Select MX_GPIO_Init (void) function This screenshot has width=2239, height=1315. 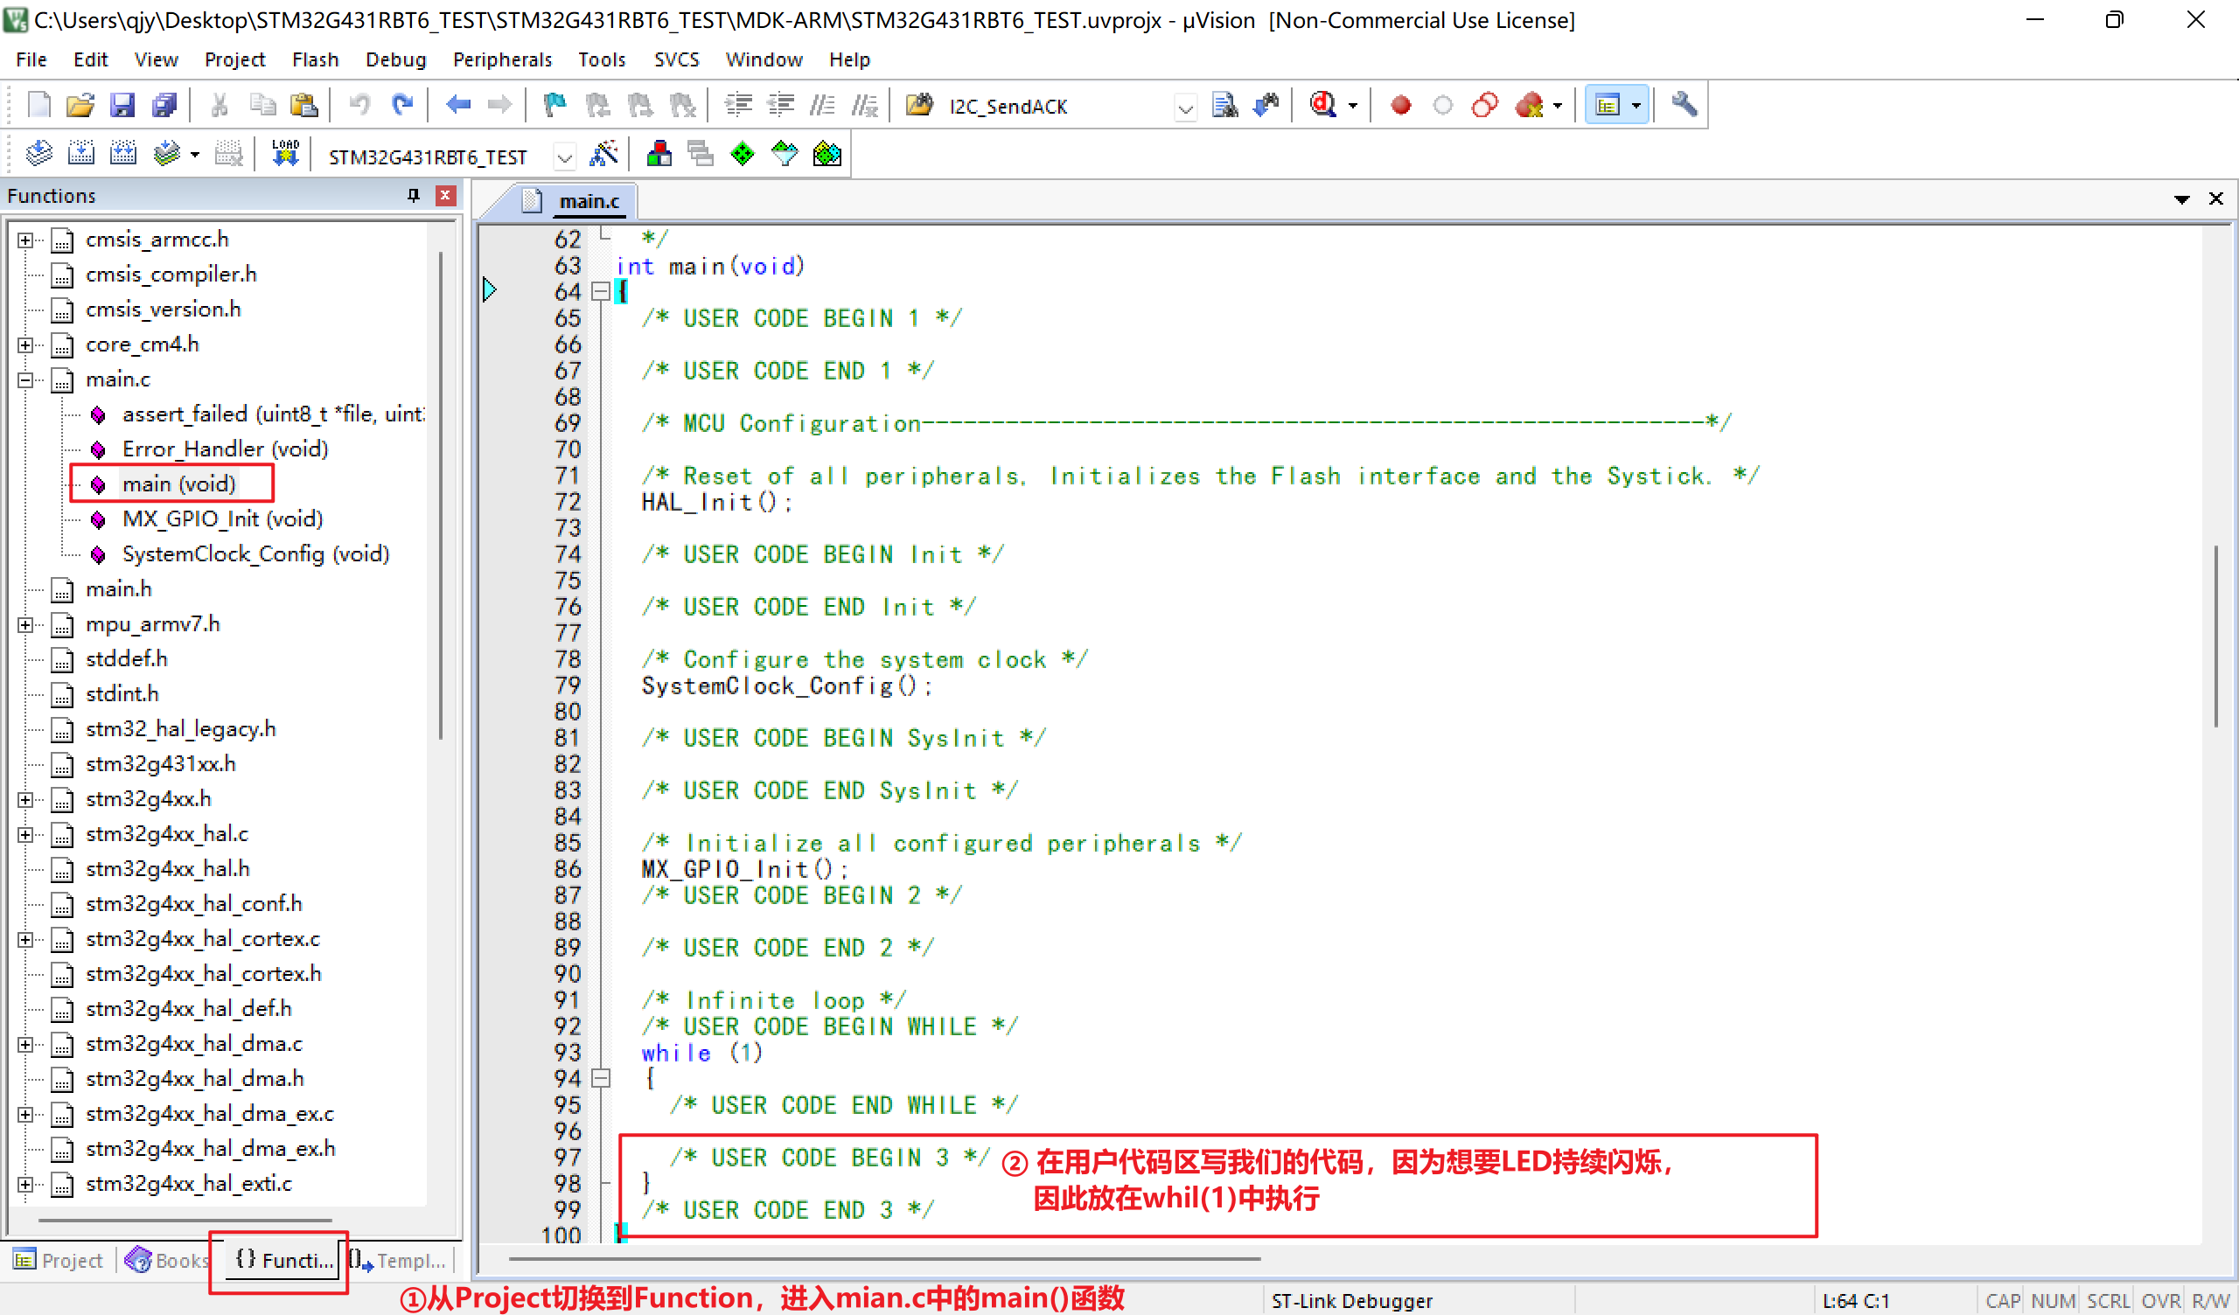point(222,518)
